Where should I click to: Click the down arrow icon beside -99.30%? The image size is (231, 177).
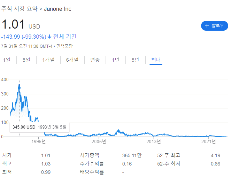point(49,37)
